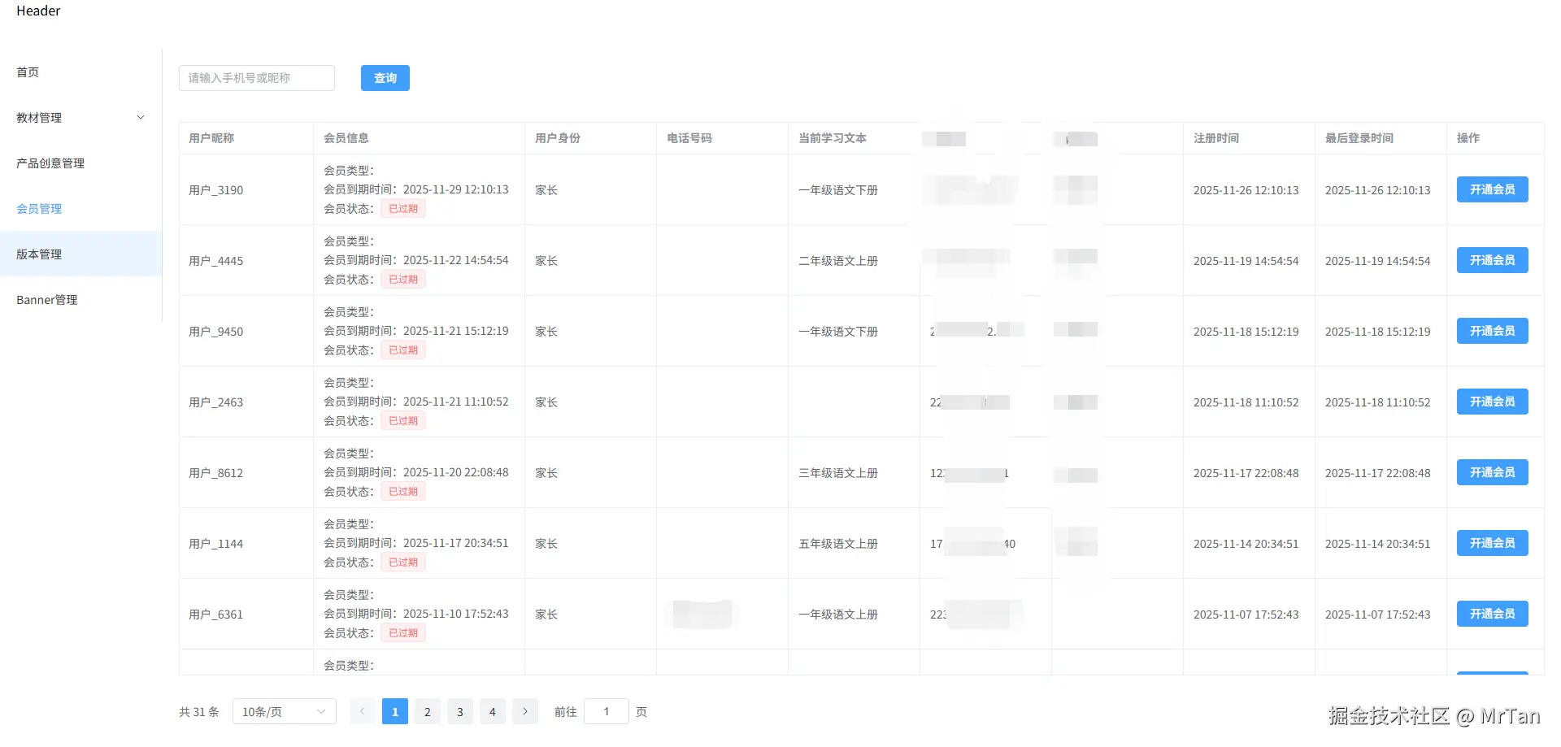Jump to page 4 of results

(492, 711)
